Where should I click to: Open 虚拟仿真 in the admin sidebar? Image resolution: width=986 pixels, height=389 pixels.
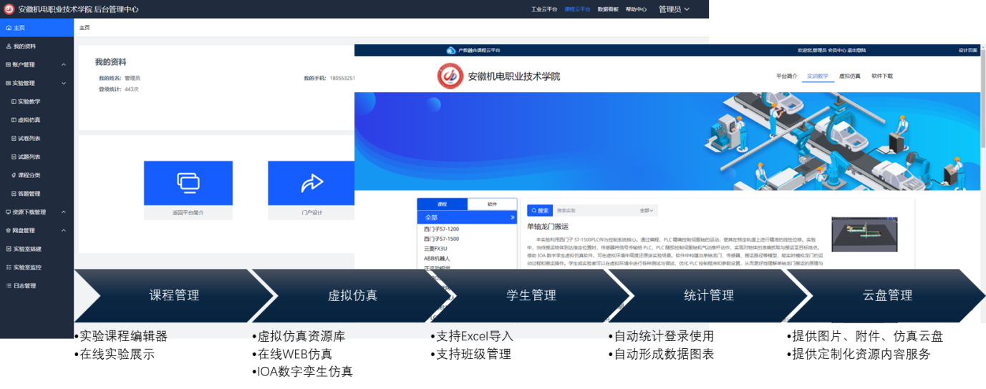click(26, 120)
